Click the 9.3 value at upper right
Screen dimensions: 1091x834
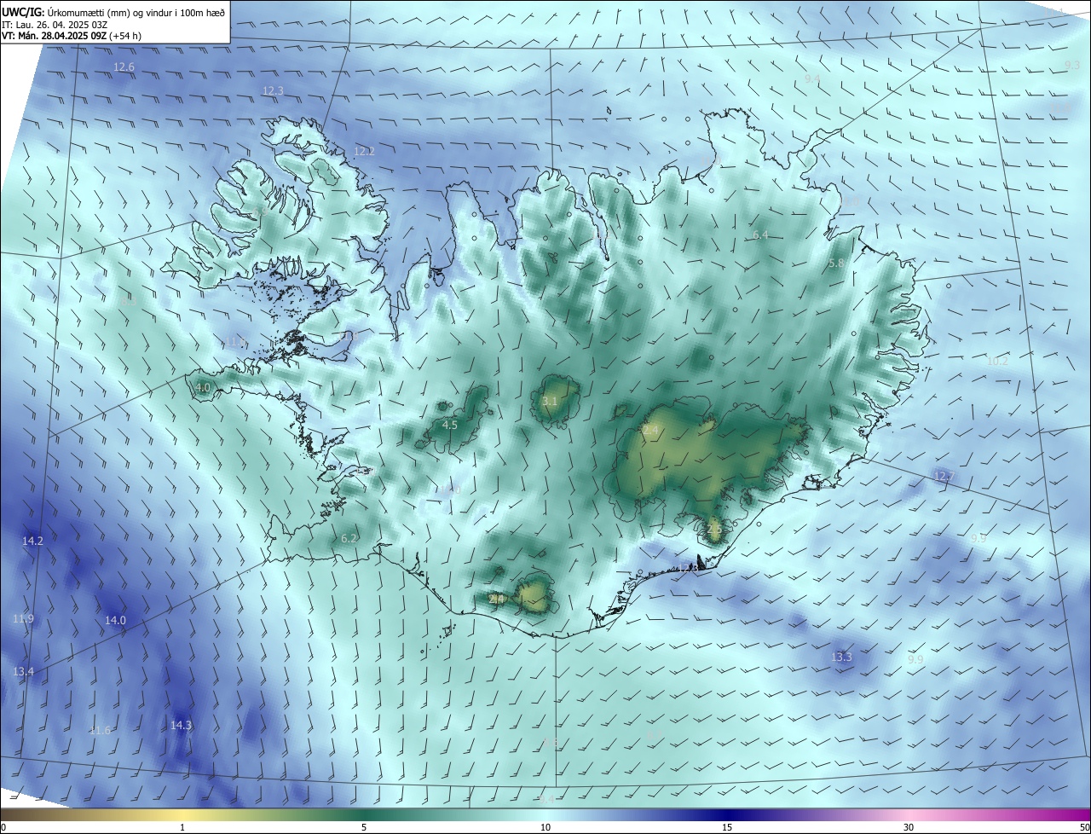point(1072,66)
